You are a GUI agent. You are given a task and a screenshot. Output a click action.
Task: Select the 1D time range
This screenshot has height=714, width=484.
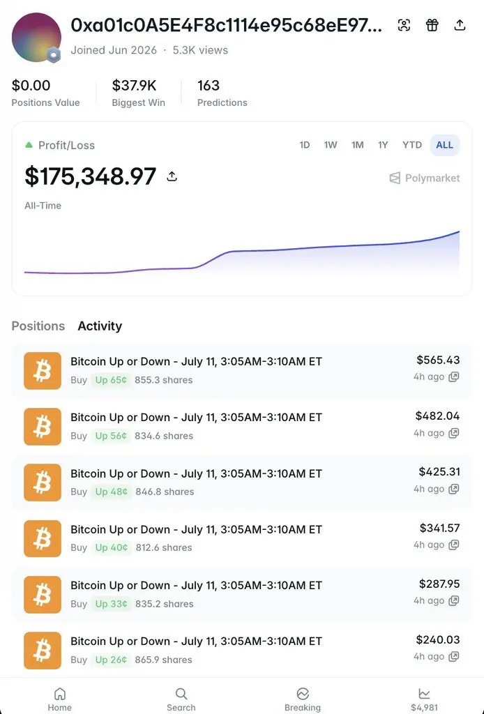pos(305,145)
